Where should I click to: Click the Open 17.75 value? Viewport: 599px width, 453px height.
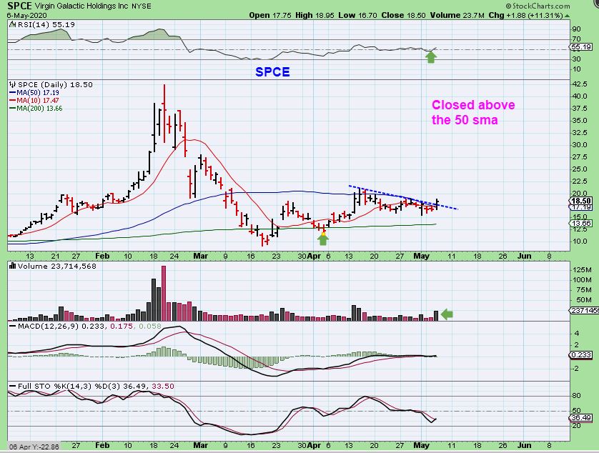270,15
